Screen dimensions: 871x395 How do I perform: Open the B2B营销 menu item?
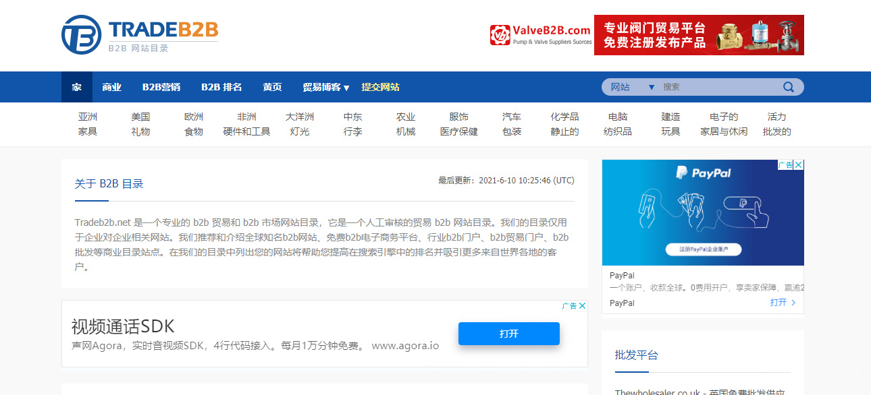pyautogui.click(x=161, y=87)
